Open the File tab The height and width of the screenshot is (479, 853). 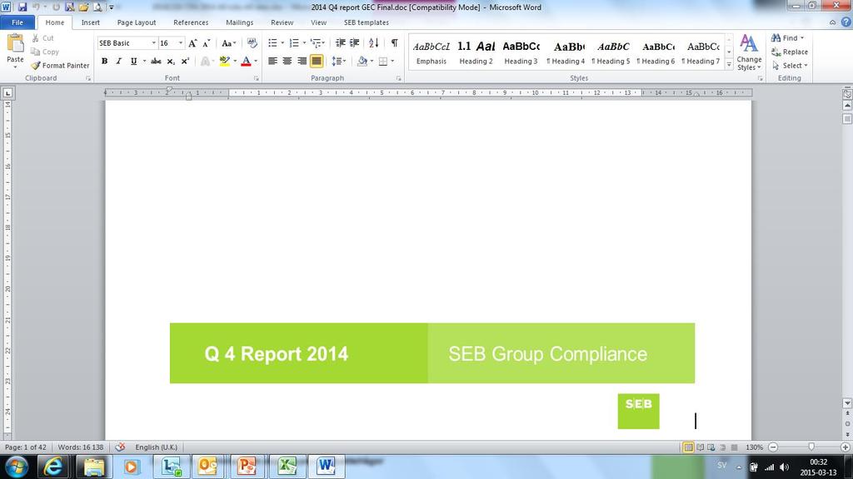[17, 22]
